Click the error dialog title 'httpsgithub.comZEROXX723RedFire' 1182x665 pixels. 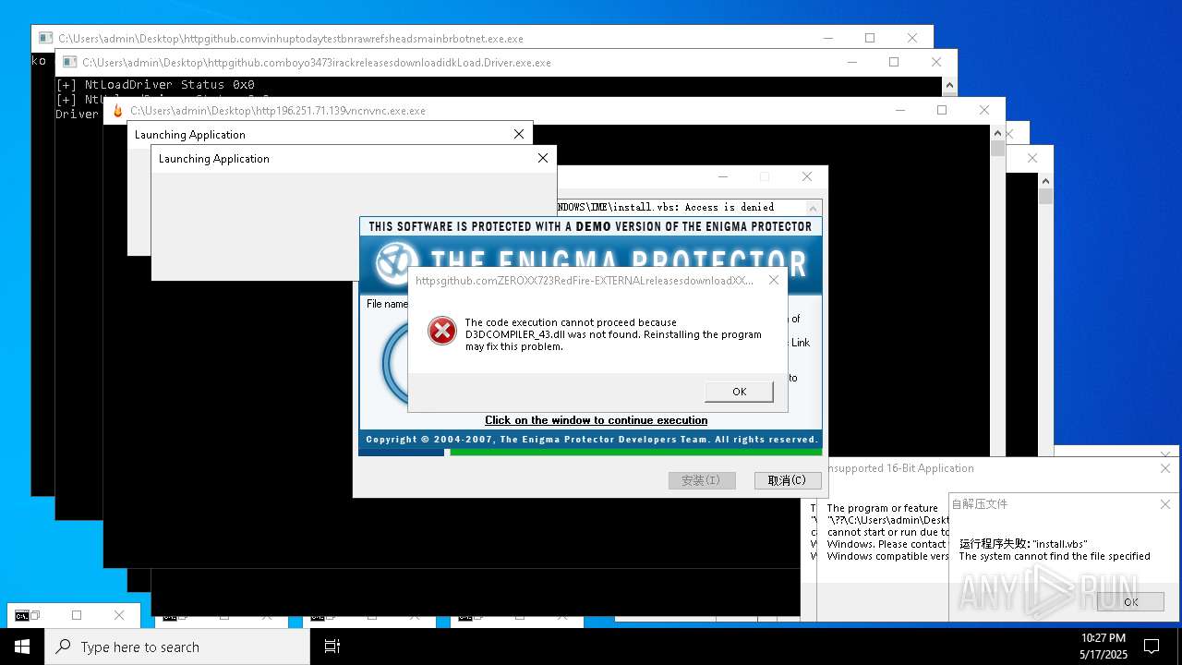[x=585, y=280]
